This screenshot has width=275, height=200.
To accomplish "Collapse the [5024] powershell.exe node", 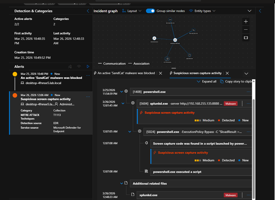I will click(130, 132).
